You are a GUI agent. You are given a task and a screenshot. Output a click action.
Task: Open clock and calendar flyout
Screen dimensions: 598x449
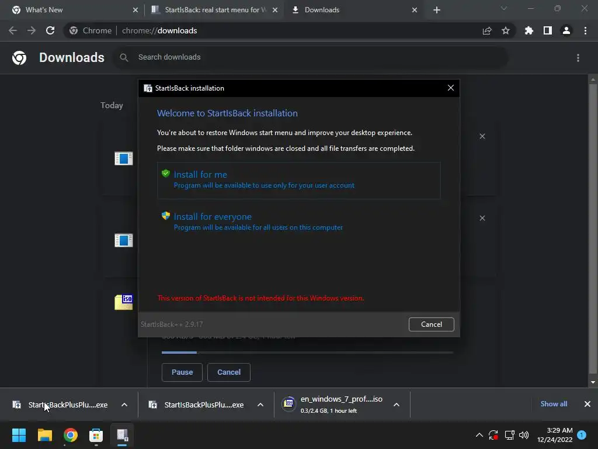click(x=555, y=435)
